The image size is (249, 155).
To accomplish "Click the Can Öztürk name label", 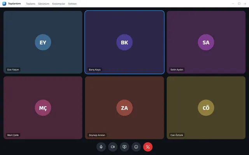I will click(177, 135).
